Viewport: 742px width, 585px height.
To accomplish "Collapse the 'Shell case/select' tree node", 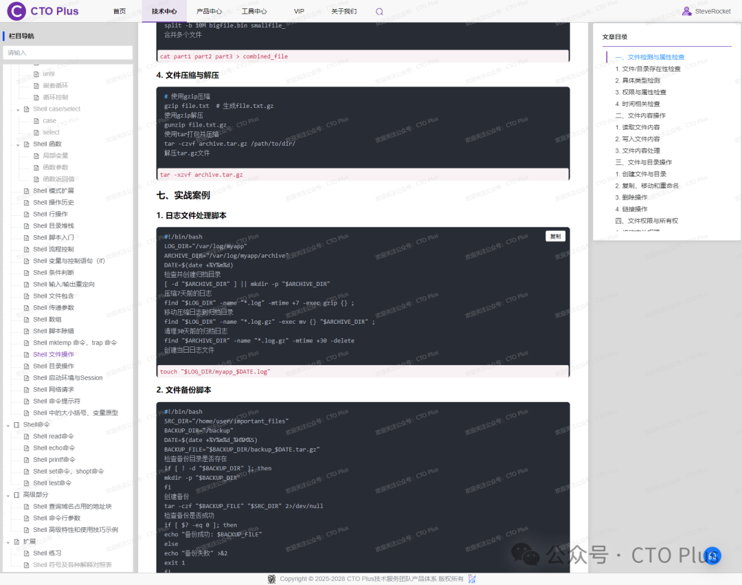I will (x=18, y=109).
